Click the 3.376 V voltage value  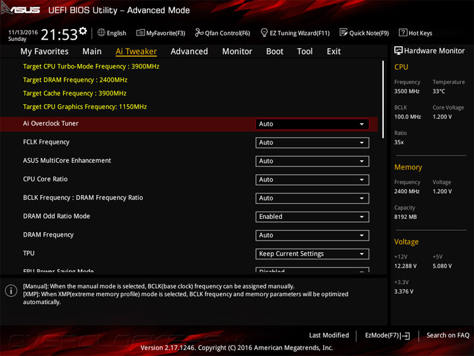pyautogui.click(x=404, y=291)
